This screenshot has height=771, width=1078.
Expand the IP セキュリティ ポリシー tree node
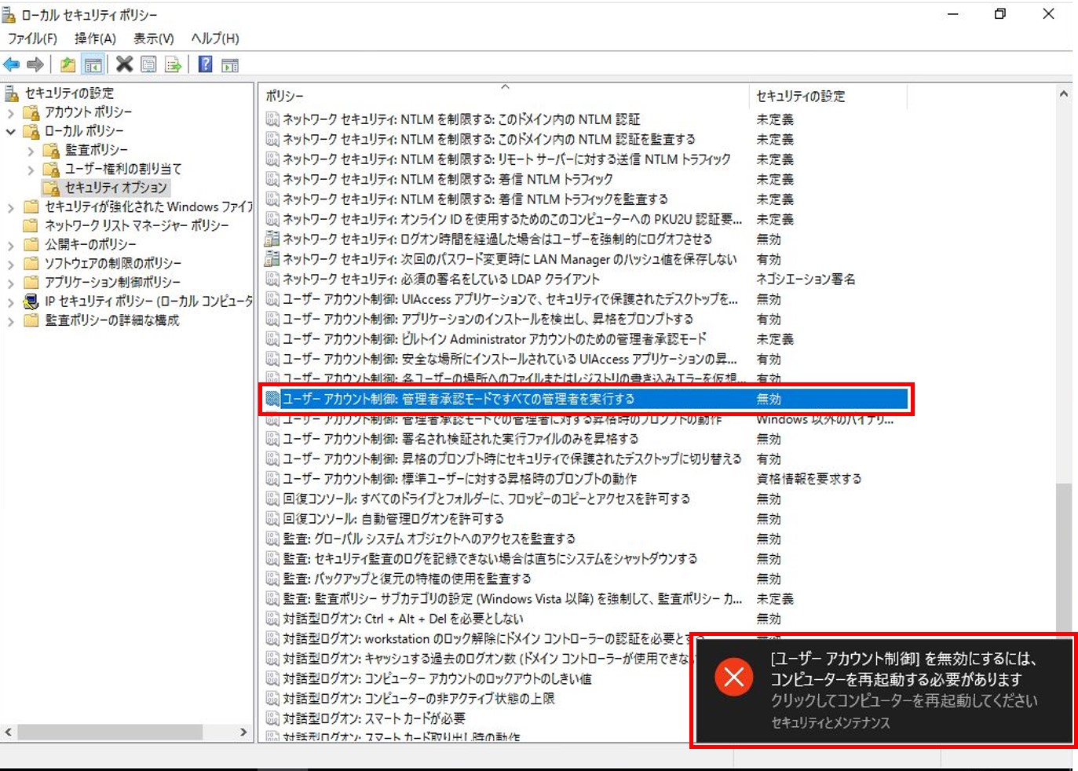tap(9, 301)
